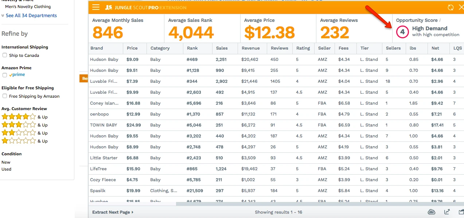This screenshot has height=218, width=464.
Task: Filter by 2 stars & Up
Action: click(24, 133)
